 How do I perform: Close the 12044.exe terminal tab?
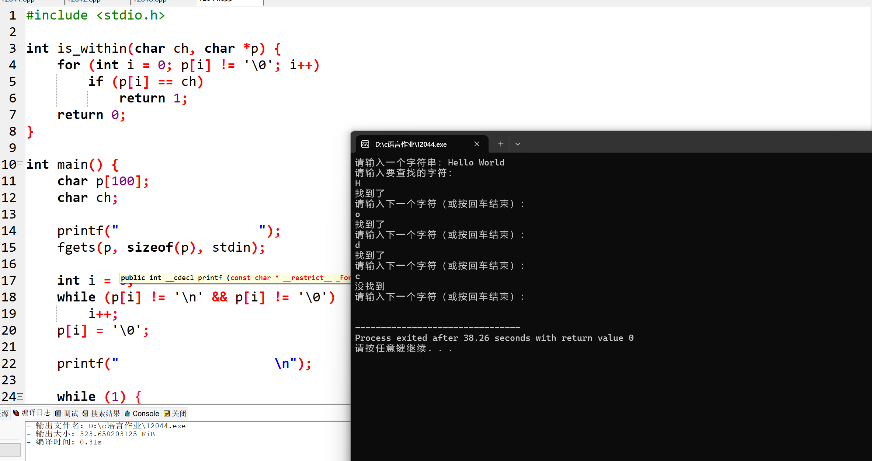tap(476, 144)
